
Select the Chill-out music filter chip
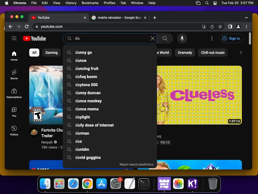[213, 53]
